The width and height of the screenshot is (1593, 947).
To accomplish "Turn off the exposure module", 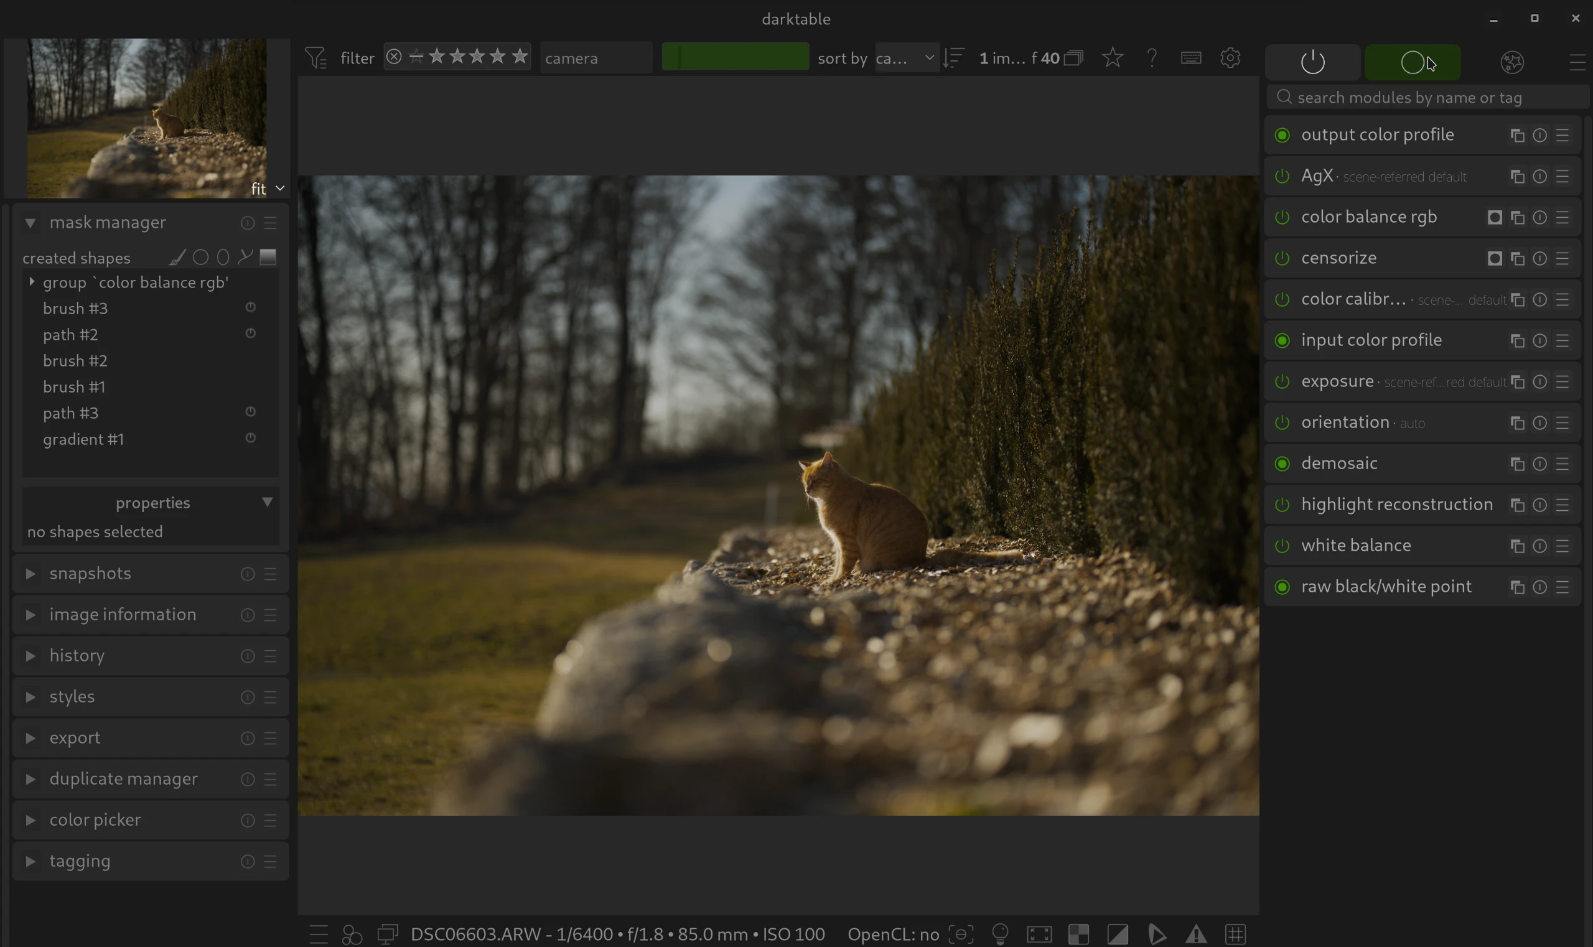I will point(1281,381).
